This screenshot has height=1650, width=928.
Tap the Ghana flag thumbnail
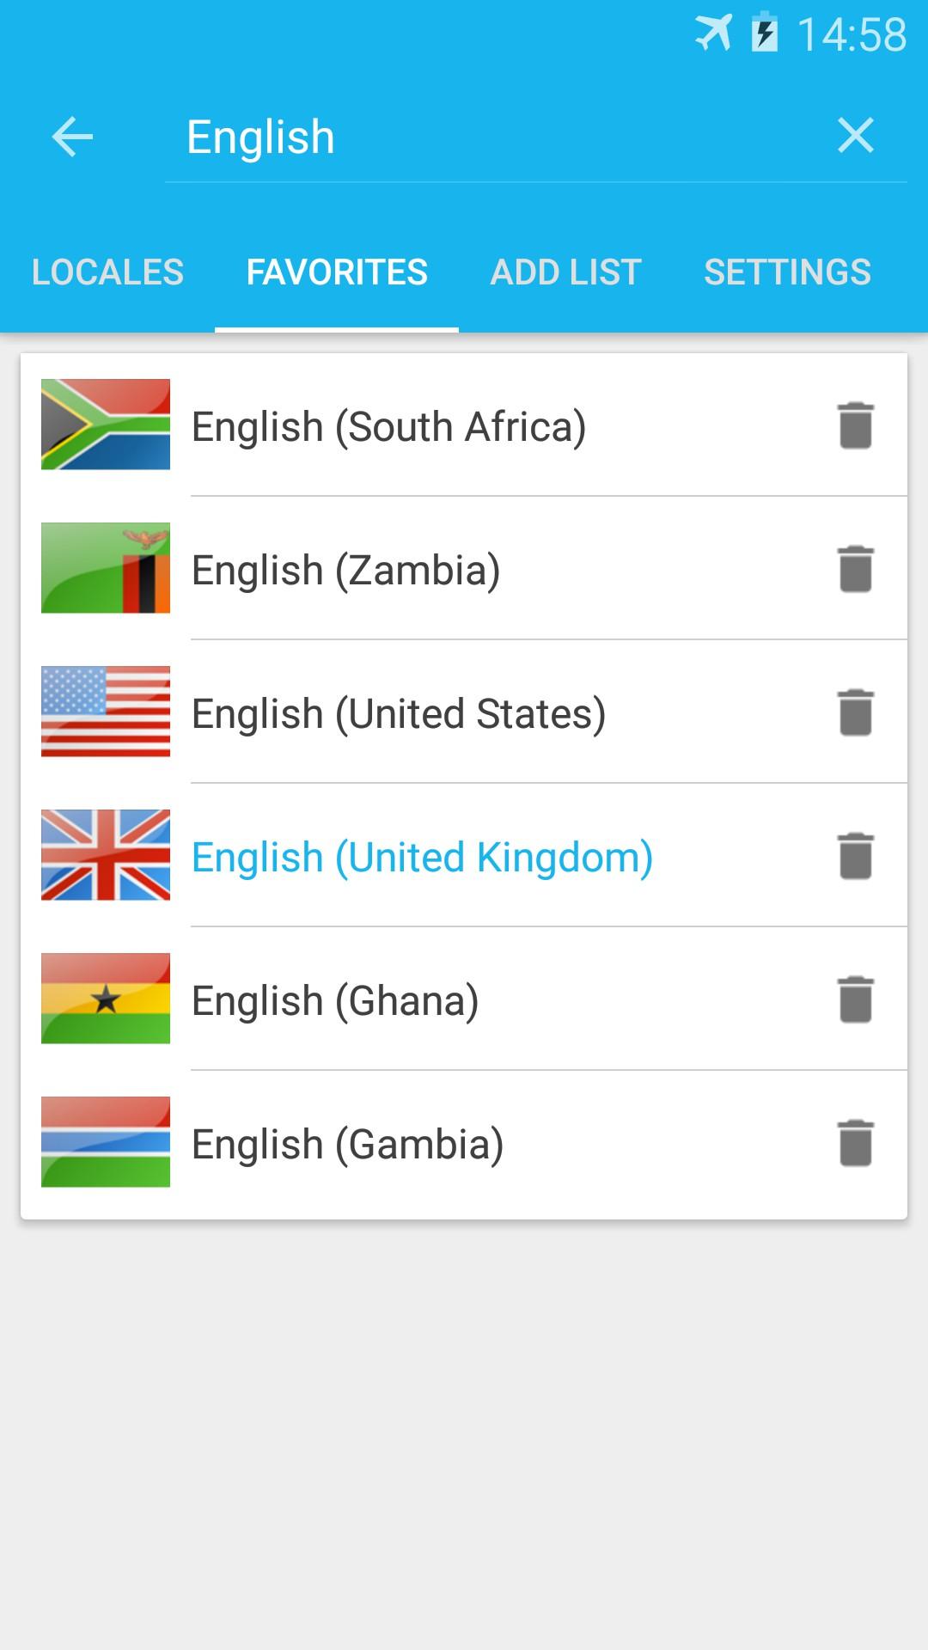(106, 999)
